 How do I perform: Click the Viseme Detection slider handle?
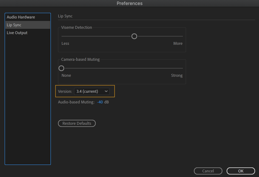coord(134,36)
